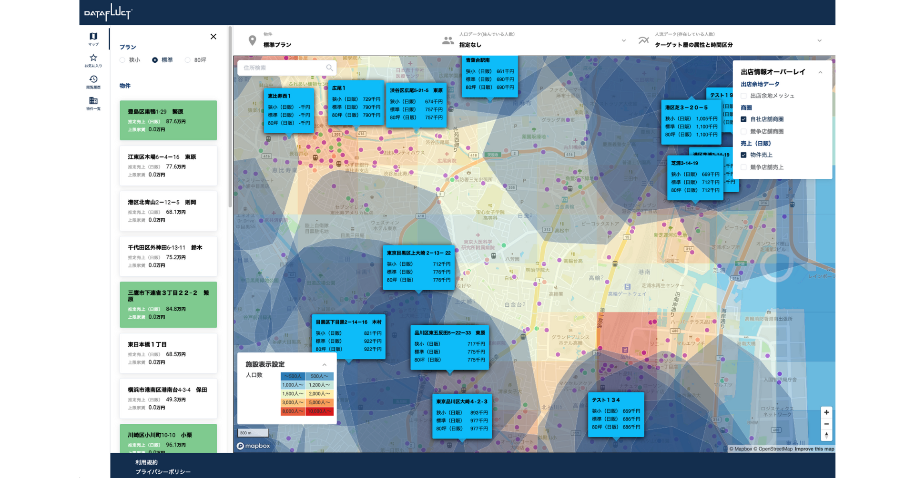Image resolution: width=915 pixels, height=478 pixels.
Task: Click the 港区芝3-20-5 map popup
Action: click(691, 121)
